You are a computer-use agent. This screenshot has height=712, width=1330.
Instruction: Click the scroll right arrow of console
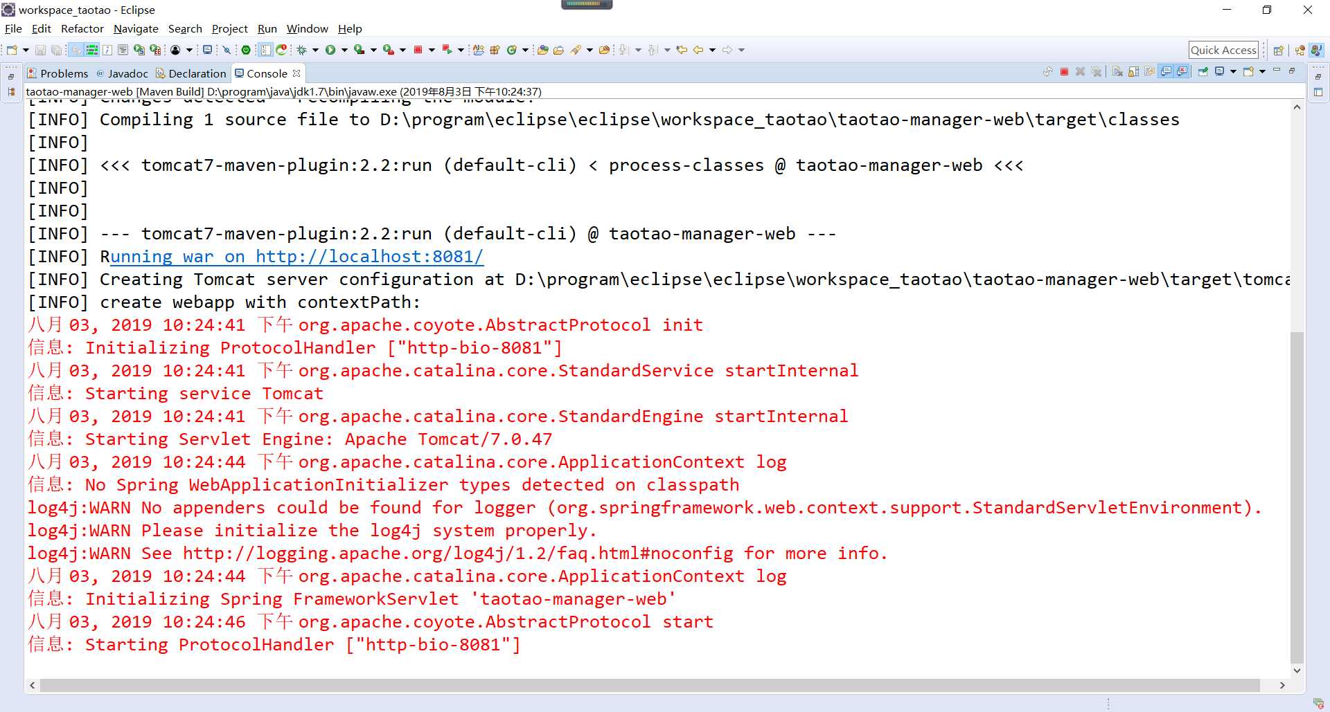click(x=1282, y=685)
